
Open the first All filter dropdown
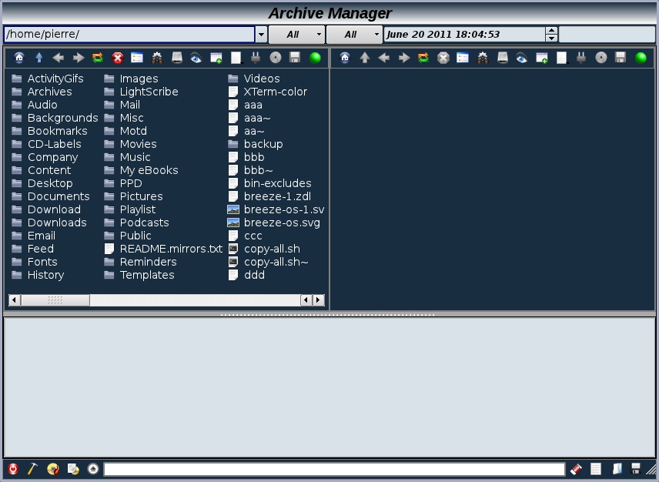pos(296,35)
